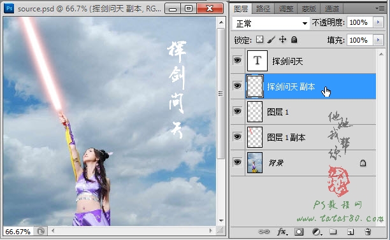The height and width of the screenshot is (240, 390).
Task: Delete layer with trash icon
Action: (x=368, y=232)
